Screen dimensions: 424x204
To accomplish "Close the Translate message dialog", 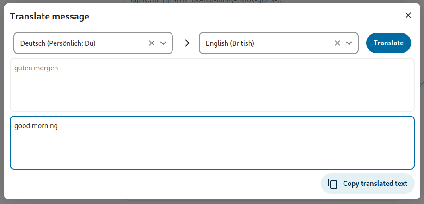I will [408, 15].
